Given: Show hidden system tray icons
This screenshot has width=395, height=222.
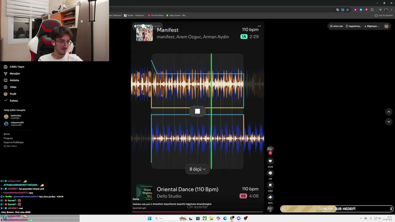Looking at the screenshot, I should click(x=361, y=218).
